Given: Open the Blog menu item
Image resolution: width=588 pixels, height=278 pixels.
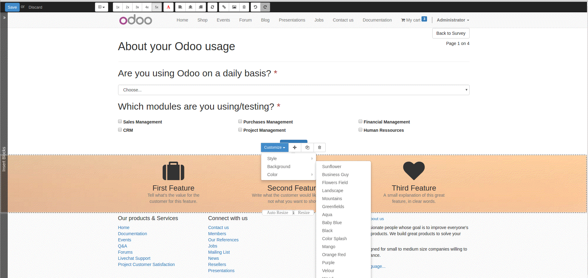Looking at the screenshot, I should 265,20.
